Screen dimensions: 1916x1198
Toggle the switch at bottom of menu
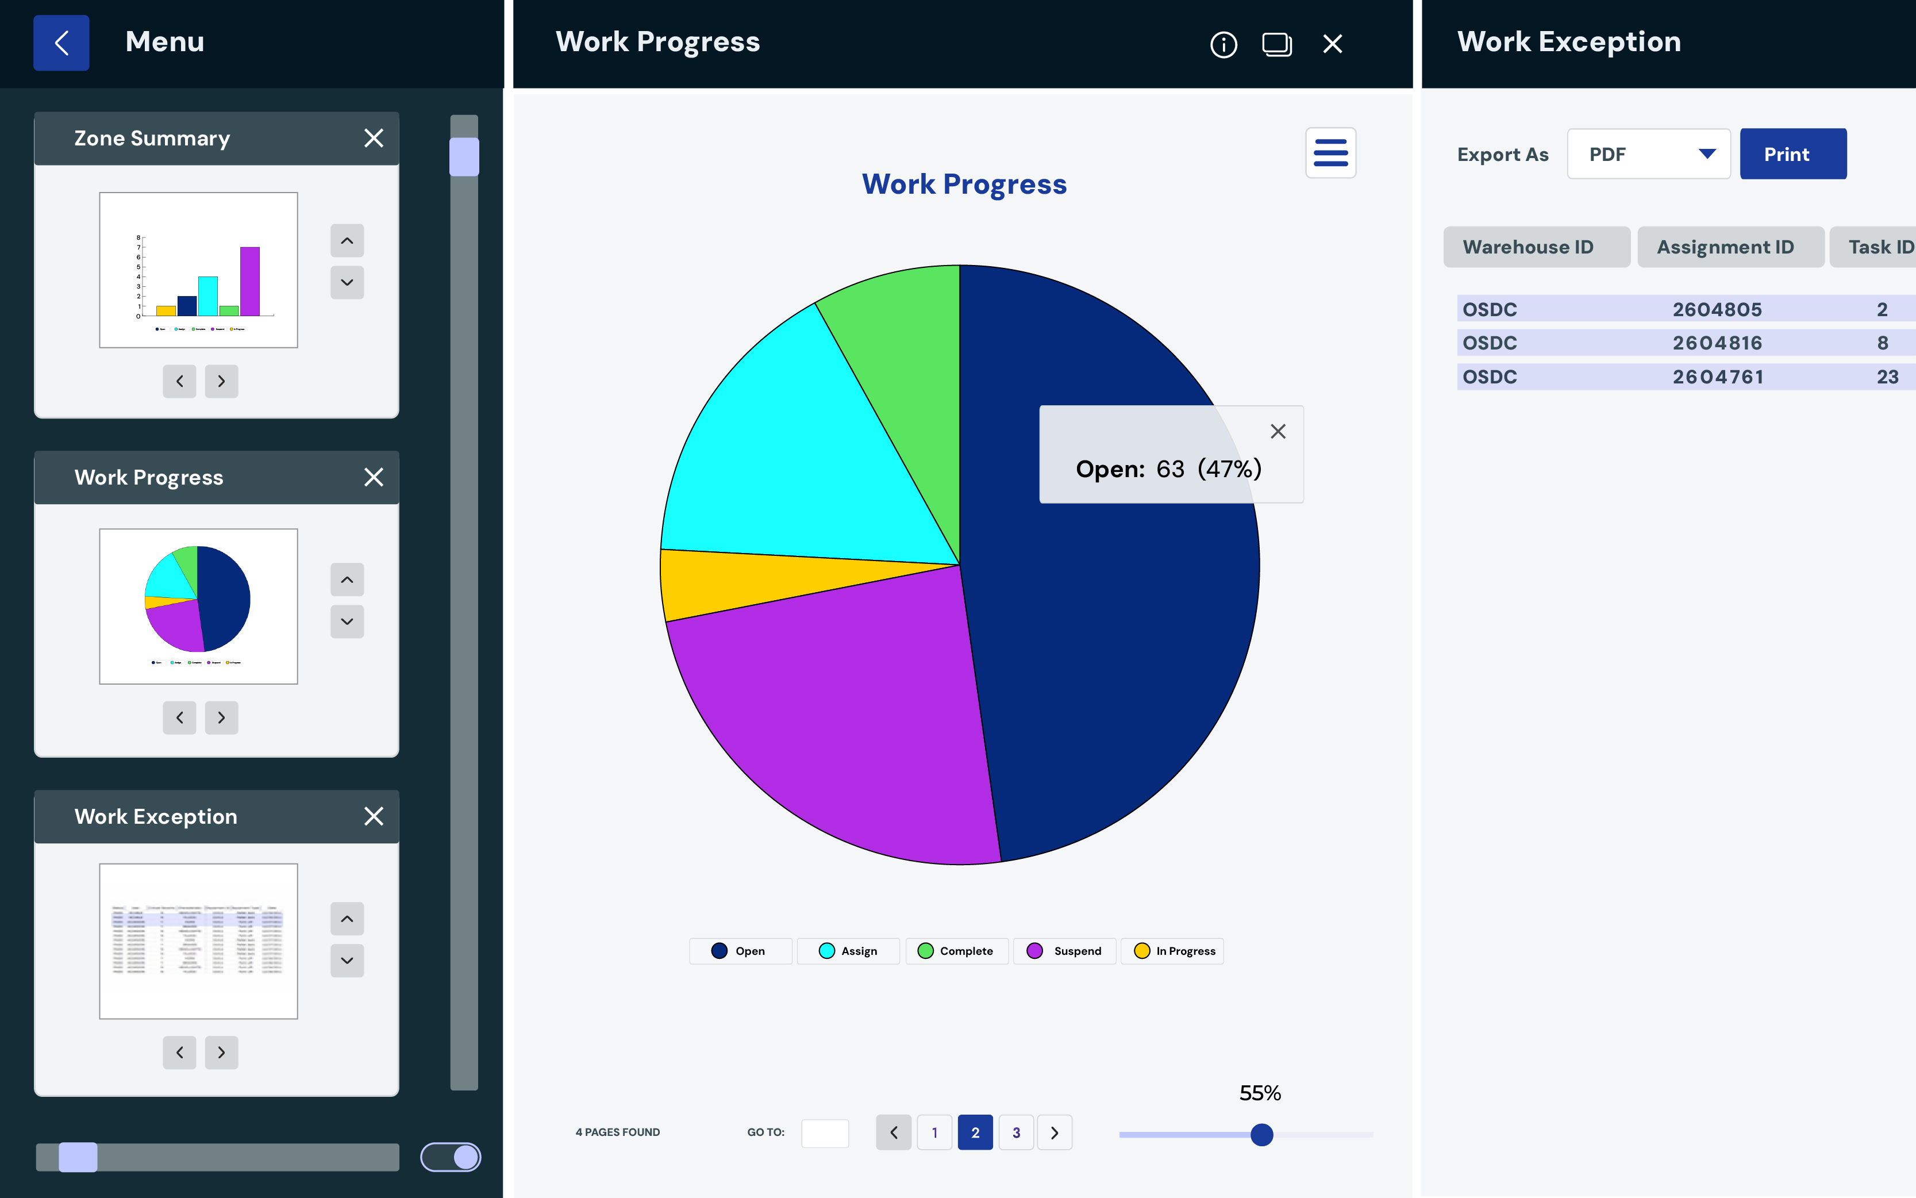tap(451, 1157)
